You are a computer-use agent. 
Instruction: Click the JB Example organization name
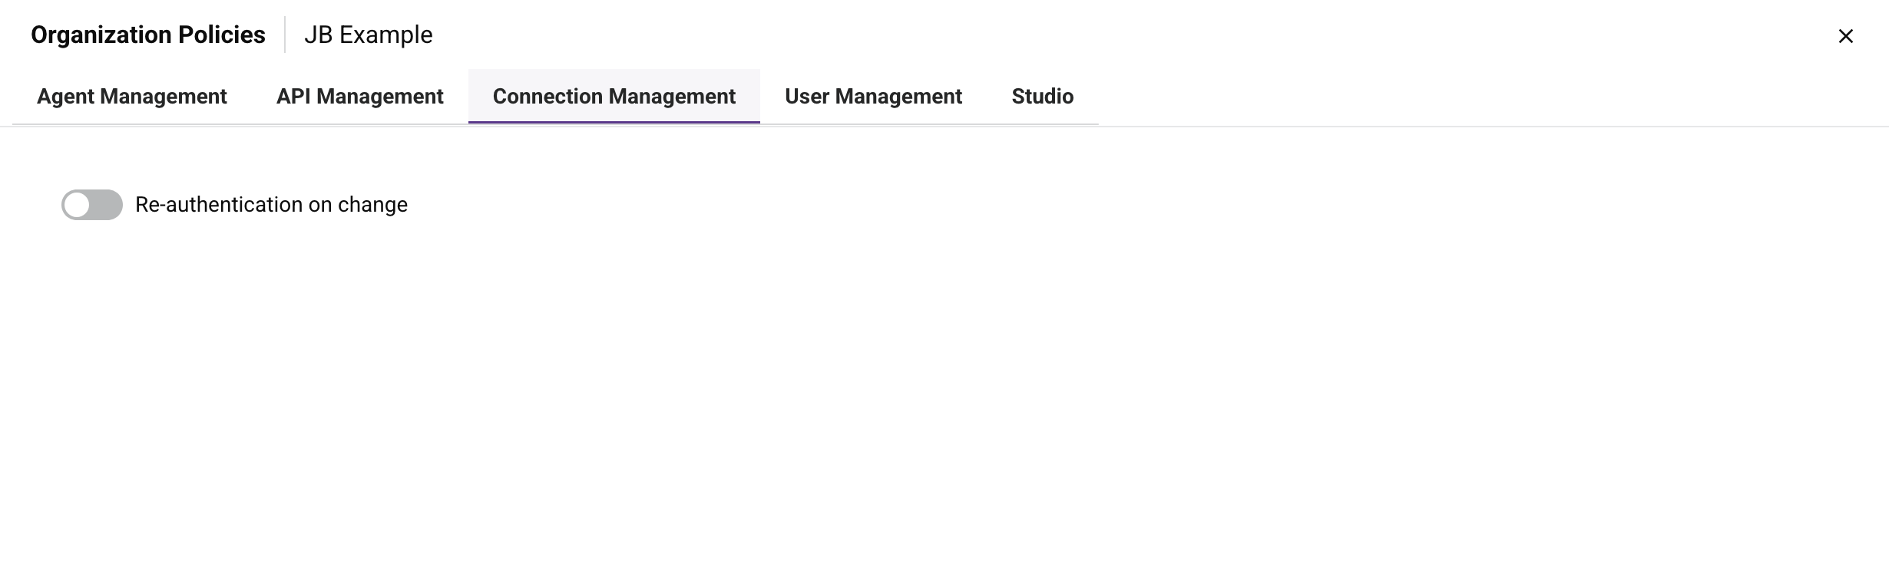(x=368, y=35)
